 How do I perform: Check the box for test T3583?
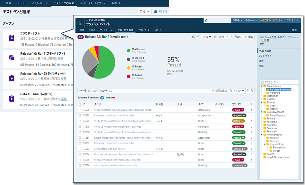coord(80,149)
